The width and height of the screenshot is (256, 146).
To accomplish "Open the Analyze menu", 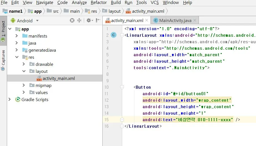I will [79, 3].
